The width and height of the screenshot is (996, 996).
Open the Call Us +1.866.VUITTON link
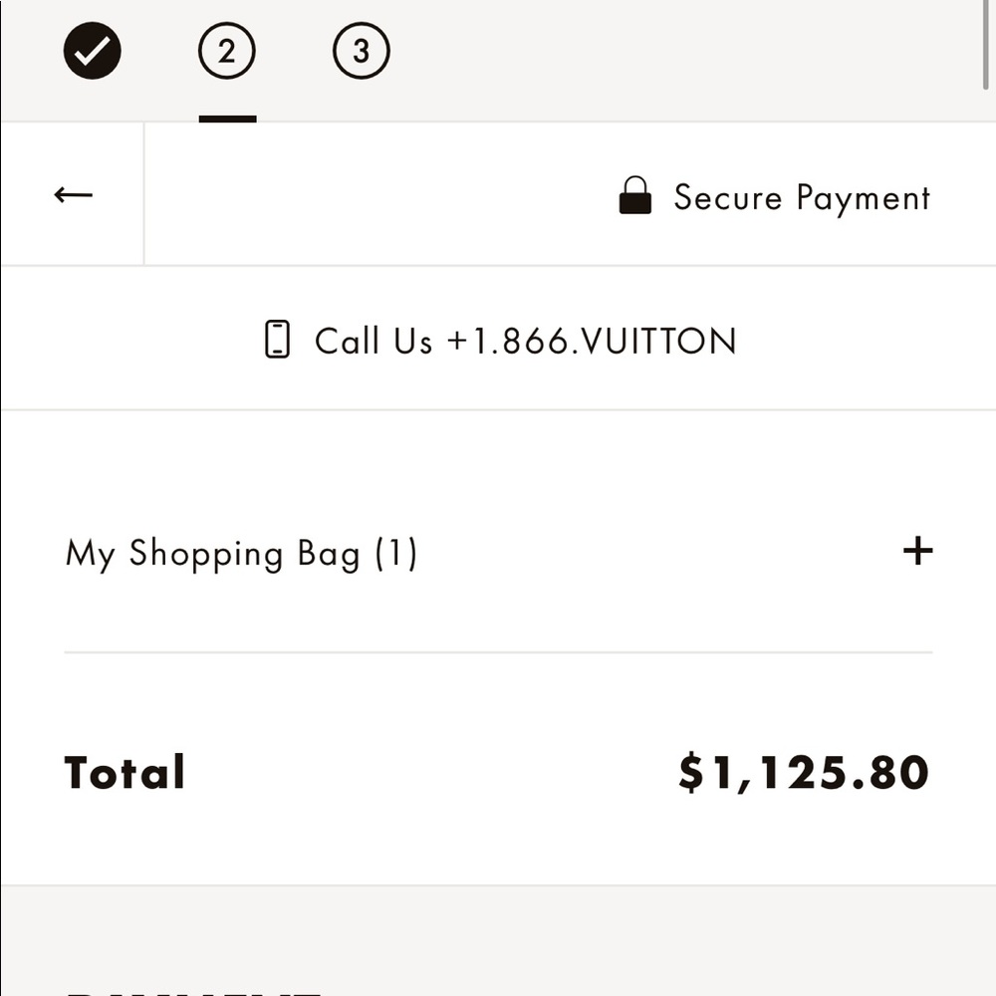pyautogui.click(x=501, y=340)
